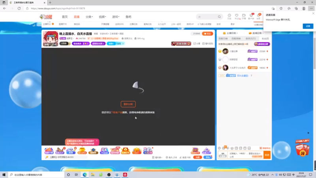Viewport: 316px width, 178px height.
Task: Open the Douyu logo home link
Action: tap(46, 17)
